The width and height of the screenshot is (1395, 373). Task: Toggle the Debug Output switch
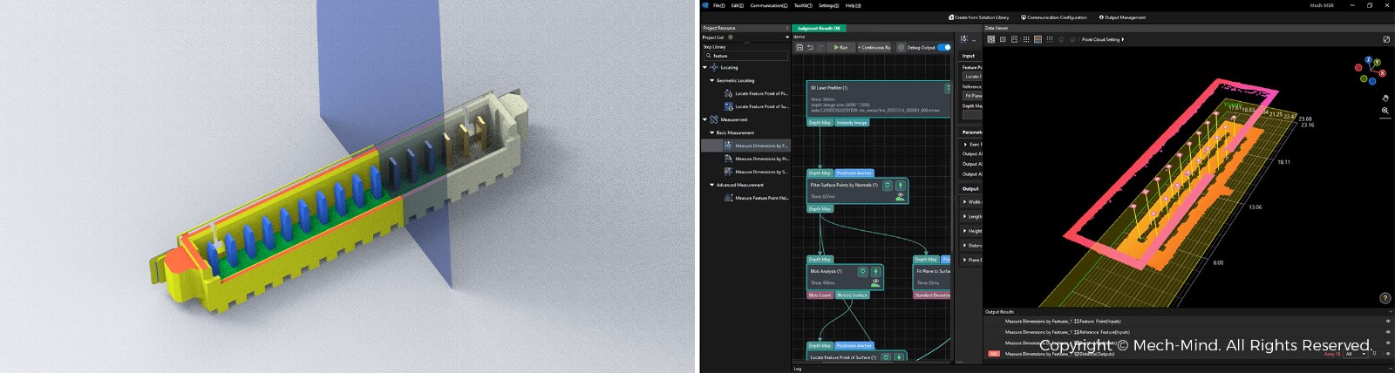pyautogui.click(x=944, y=47)
